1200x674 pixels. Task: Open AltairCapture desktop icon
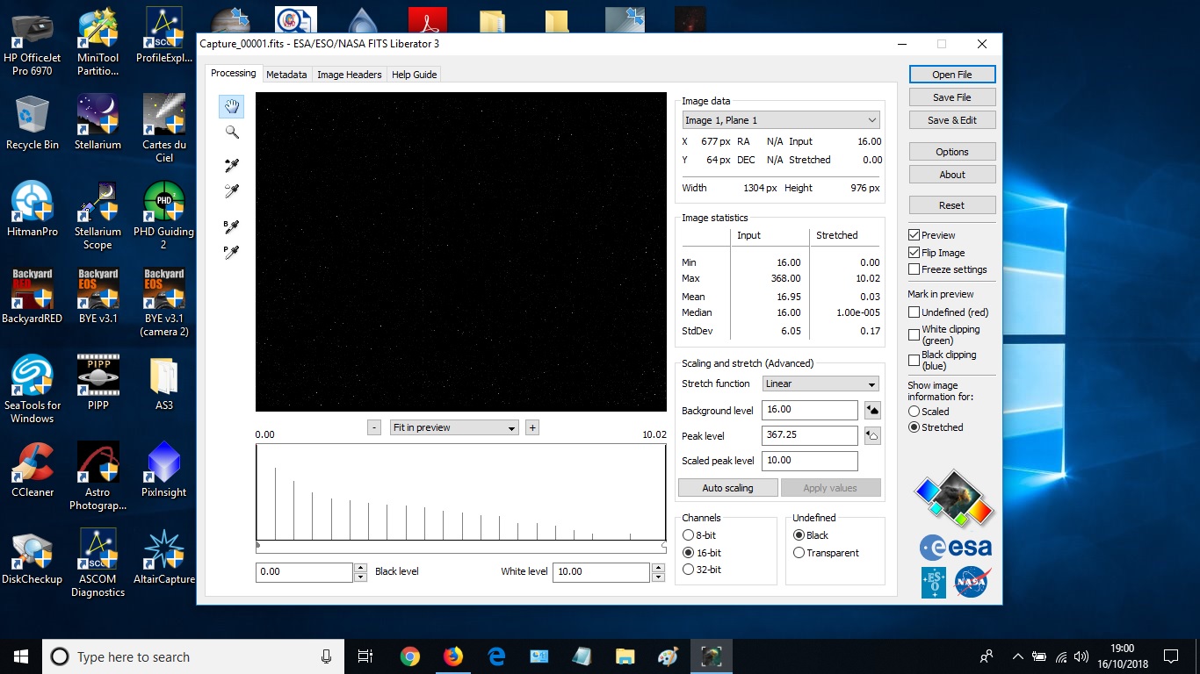point(163,556)
